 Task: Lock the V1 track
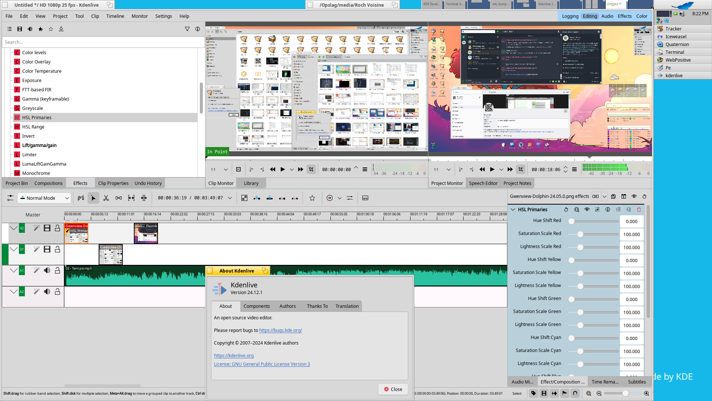point(57,249)
